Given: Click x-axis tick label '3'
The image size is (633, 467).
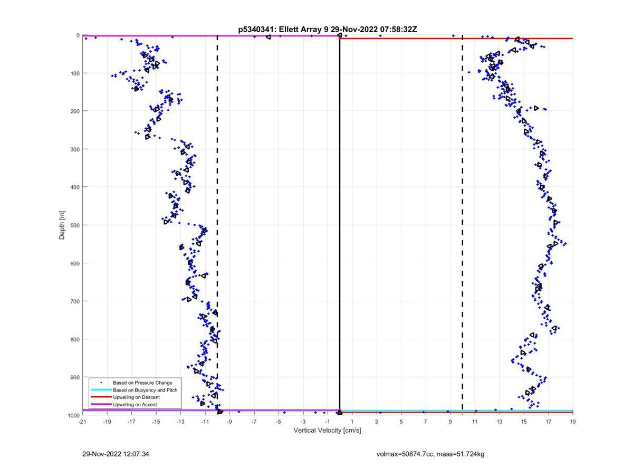Looking at the screenshot, I should (377, 422).
